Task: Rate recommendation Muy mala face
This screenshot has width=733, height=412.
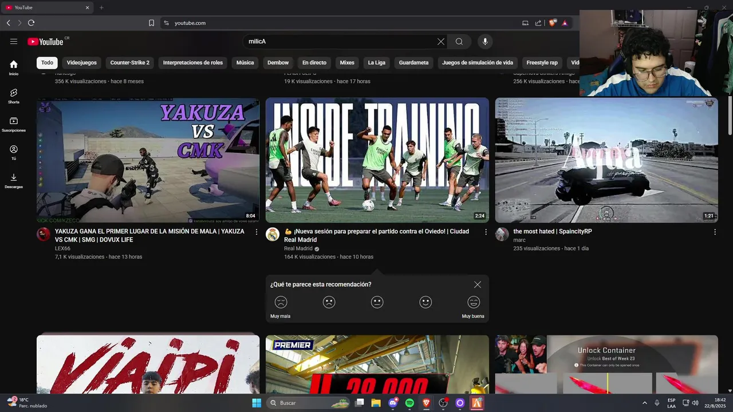Action: tap(281, 302)
